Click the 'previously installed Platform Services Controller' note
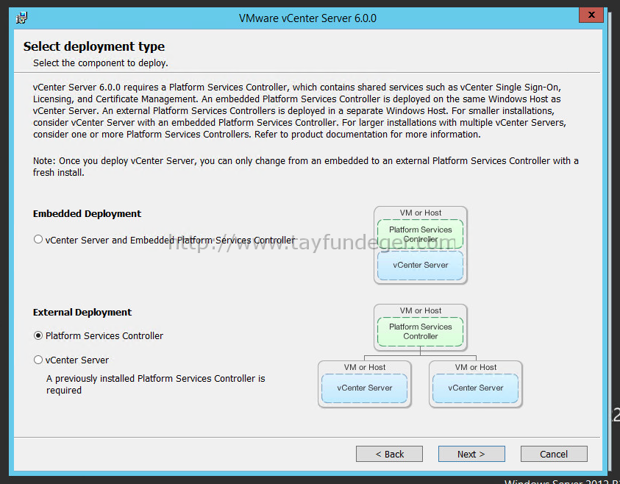 tap(155, 385)
